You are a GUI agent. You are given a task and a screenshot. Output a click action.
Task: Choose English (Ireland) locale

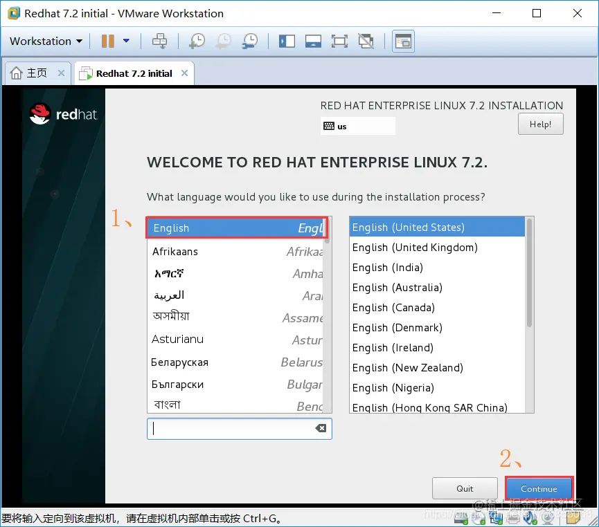coord(437,348)
